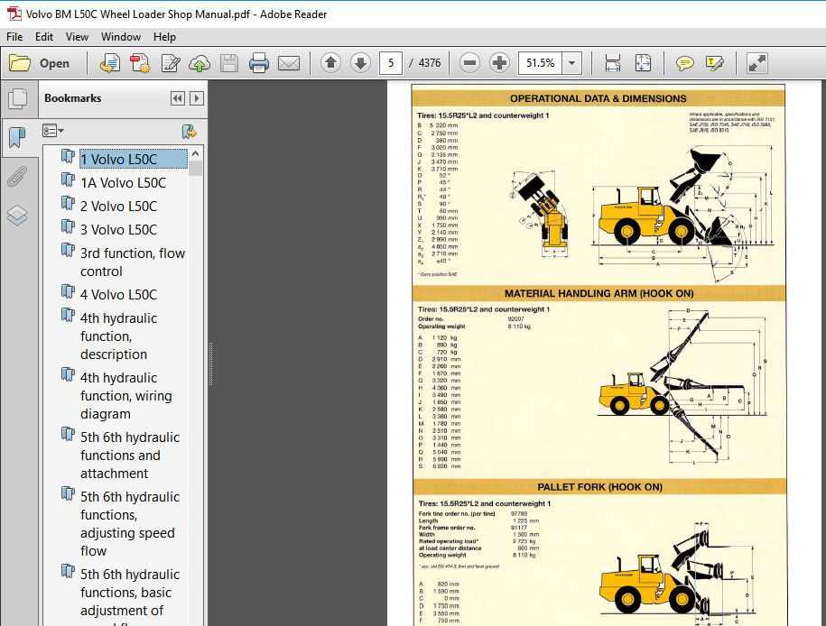This screenshot has width=826, height=626.
Task: Select bookmark 2 Volvo L50C
Action: (119, 207)
